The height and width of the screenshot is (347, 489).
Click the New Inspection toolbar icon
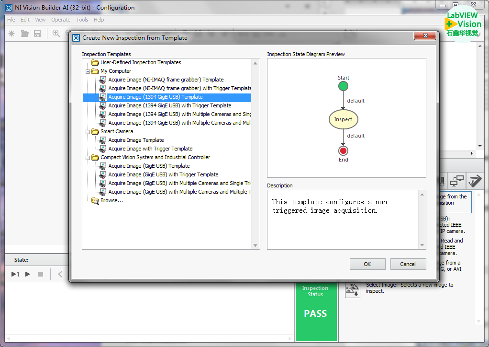[12, 34]
